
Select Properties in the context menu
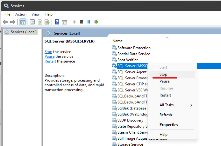point(169,125)
